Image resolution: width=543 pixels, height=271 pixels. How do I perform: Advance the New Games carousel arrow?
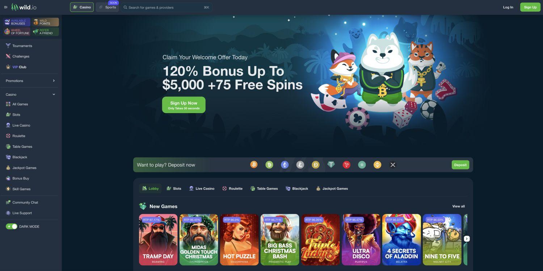click(x=467, y=239)
